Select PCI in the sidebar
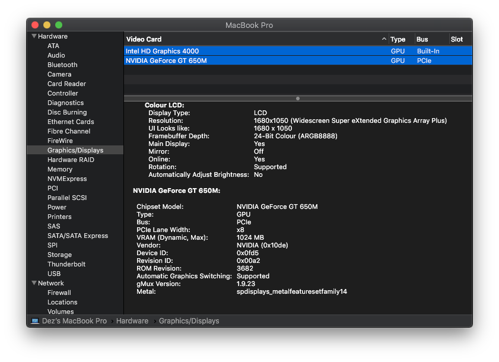 53,189
